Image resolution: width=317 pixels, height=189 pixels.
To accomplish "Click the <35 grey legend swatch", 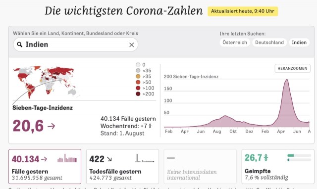I will point(138,70).
